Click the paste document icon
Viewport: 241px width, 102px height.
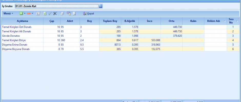74,13
